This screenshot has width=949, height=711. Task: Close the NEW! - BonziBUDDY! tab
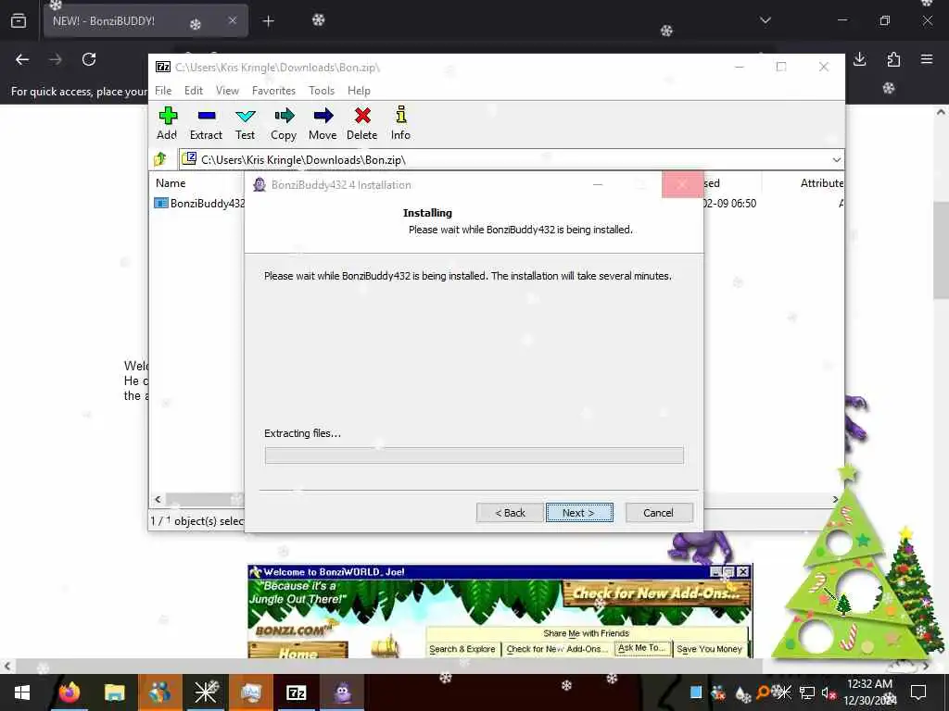(233, 20)
